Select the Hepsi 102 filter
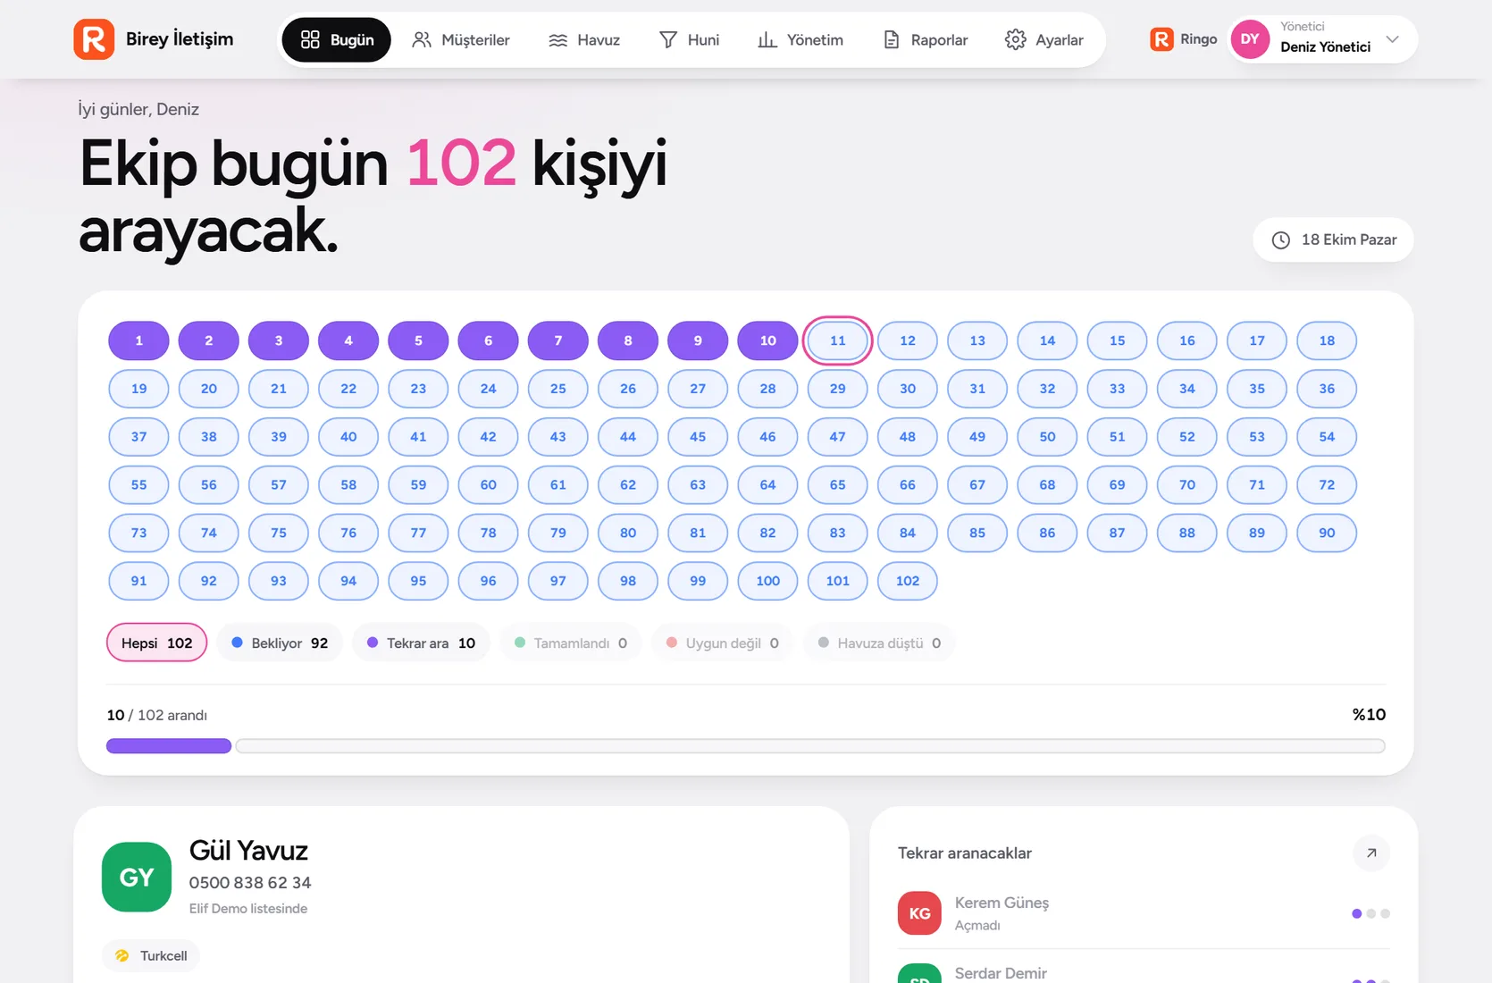This screenshot has width=1492, height=983. 157,643
